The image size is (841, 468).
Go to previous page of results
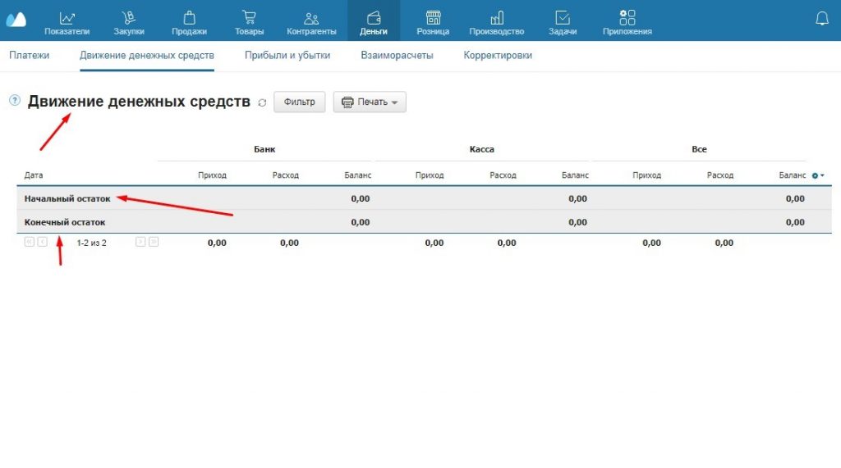click(x=43, y=242)
